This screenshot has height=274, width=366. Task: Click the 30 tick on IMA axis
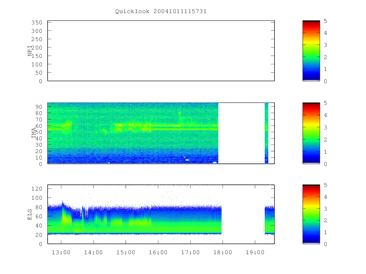pos(38,145)
